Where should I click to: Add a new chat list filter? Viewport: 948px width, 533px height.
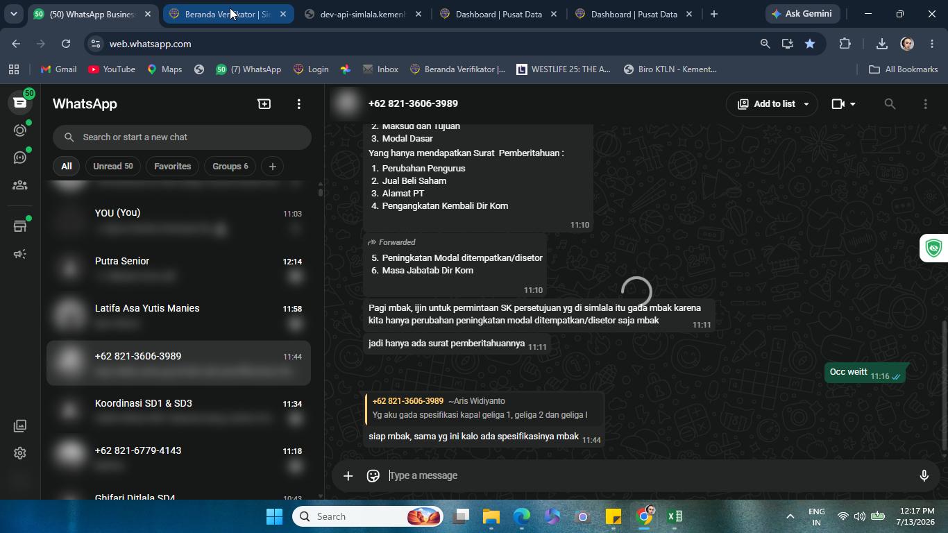[273, 167]
